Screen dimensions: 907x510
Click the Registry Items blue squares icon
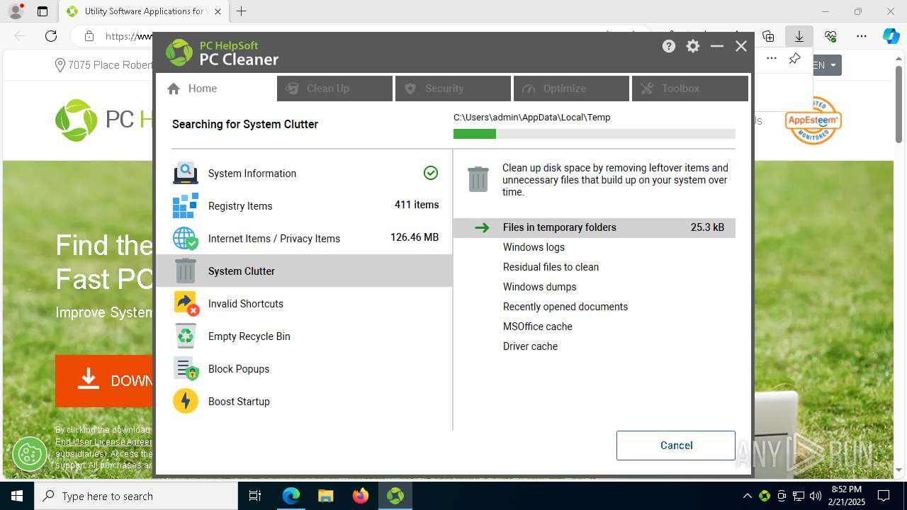186,205
